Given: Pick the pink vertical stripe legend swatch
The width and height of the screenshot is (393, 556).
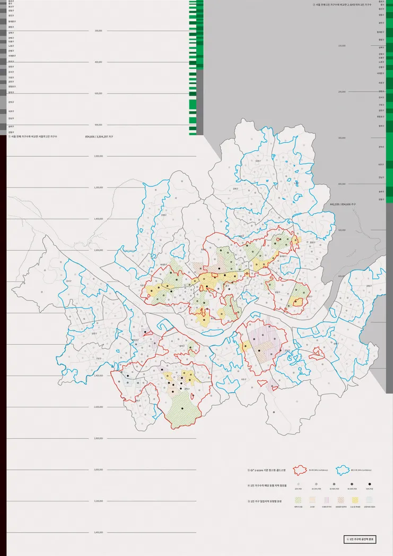Looking at the screenshot, I should click(x=326, y=500).
